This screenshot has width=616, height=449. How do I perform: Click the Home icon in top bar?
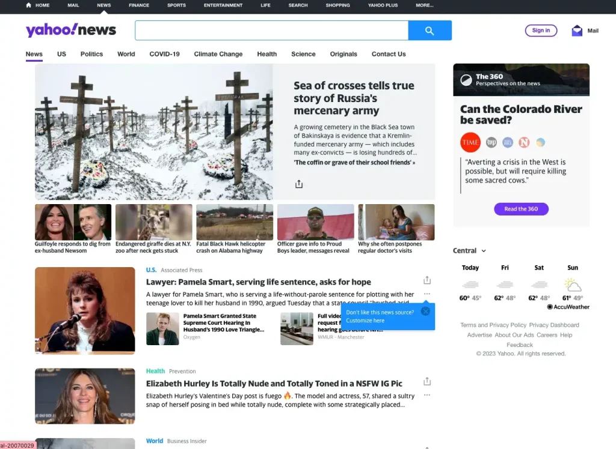pos(28,5)
